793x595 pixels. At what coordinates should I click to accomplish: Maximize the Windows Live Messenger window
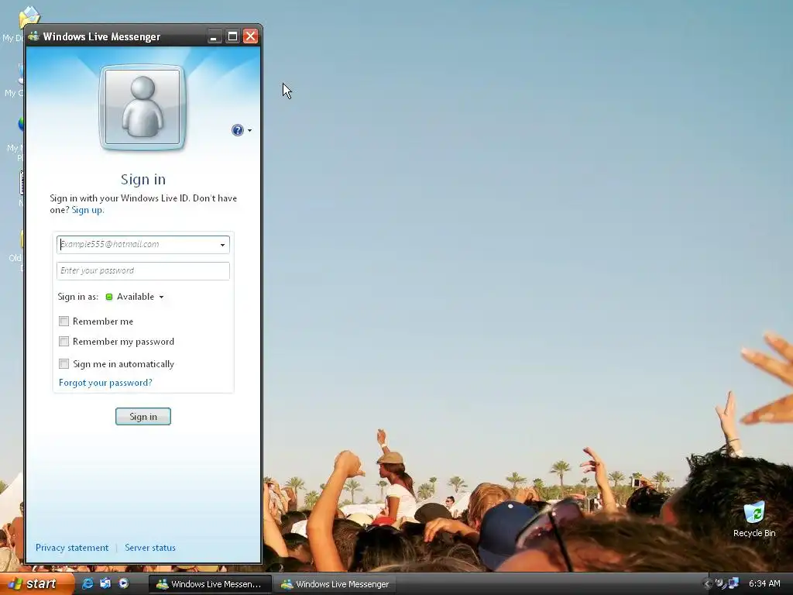232,36
